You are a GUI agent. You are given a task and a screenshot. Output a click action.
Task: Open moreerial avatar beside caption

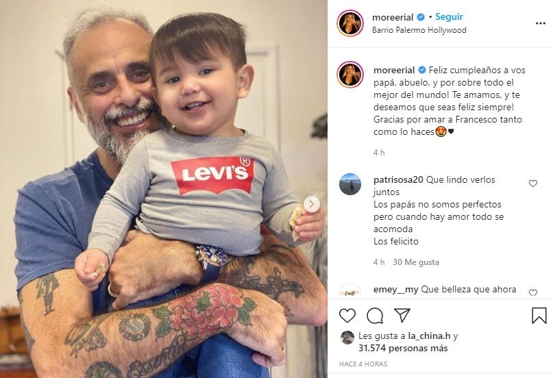pos(350,75)
